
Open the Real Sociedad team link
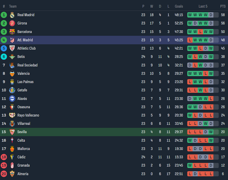(27, 65)
